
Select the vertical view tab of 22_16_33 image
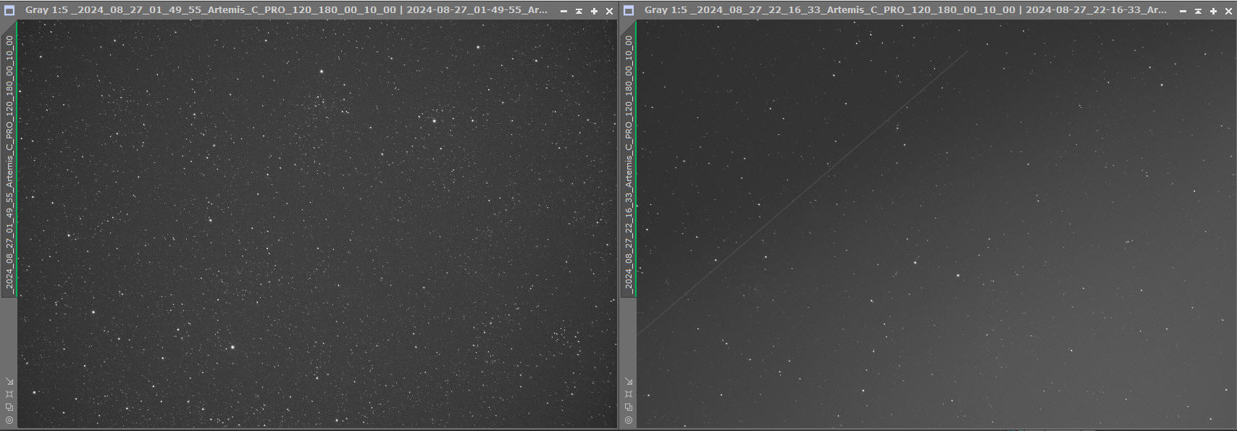629,159
